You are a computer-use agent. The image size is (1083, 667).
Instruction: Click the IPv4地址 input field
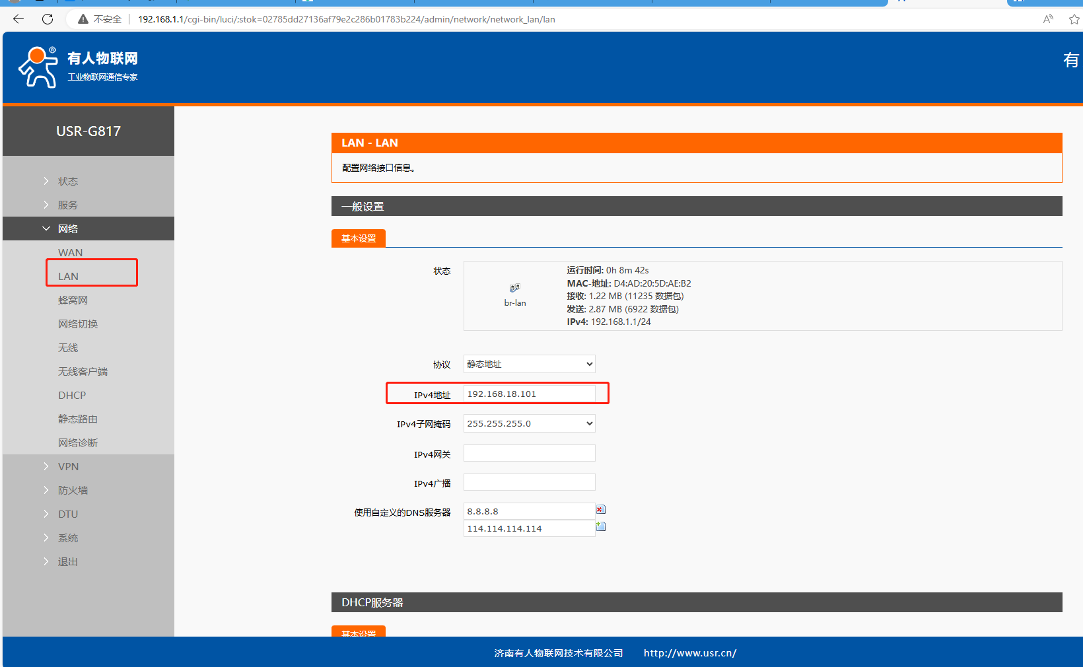point(529,394)
